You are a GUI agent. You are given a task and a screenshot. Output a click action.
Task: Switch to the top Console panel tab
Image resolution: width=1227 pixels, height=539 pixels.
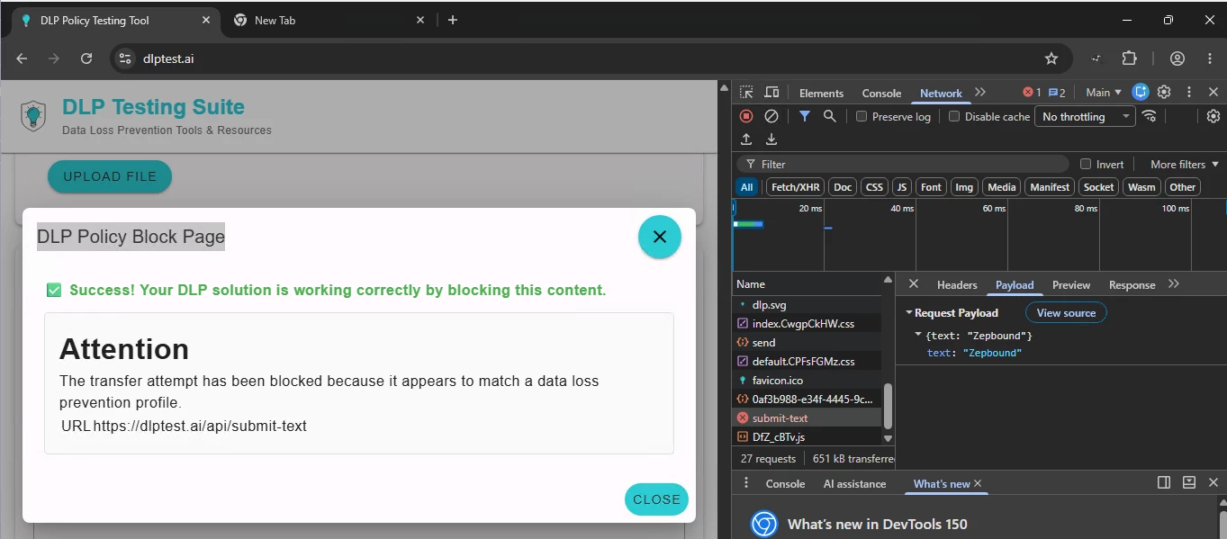(881, 93)
